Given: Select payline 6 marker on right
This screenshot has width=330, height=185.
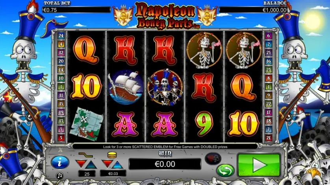Looking at the screenshot, I should pos(268,36).
